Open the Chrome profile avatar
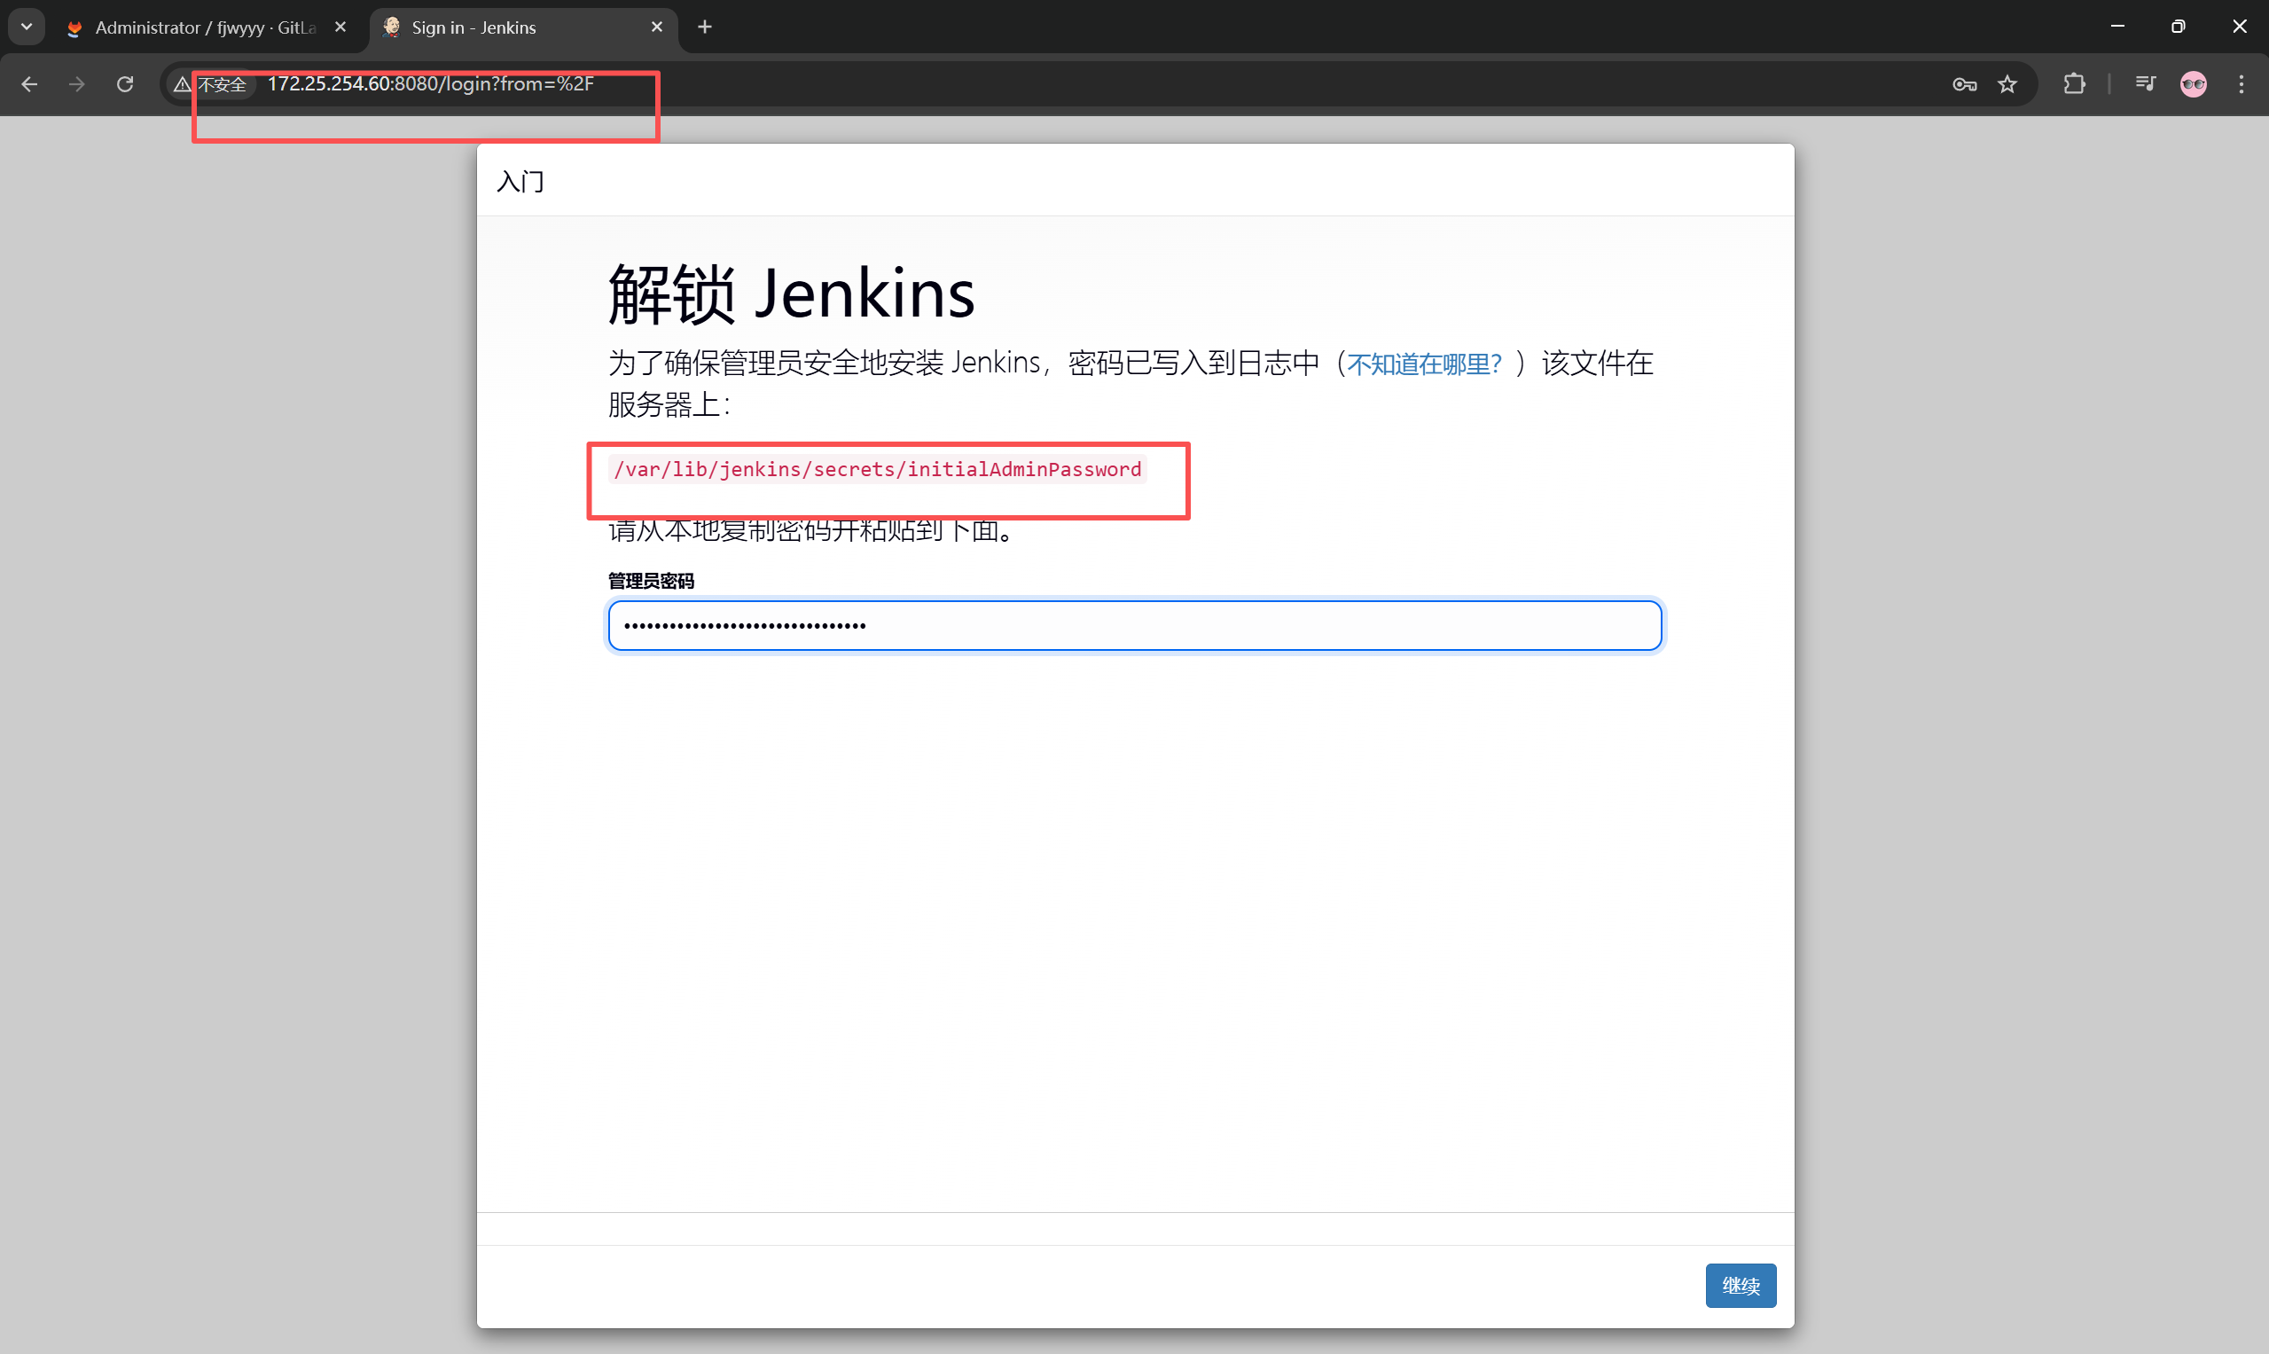Image resolution: width=2269 pixels, height=1354 pixels. (x=2194, y=84)
